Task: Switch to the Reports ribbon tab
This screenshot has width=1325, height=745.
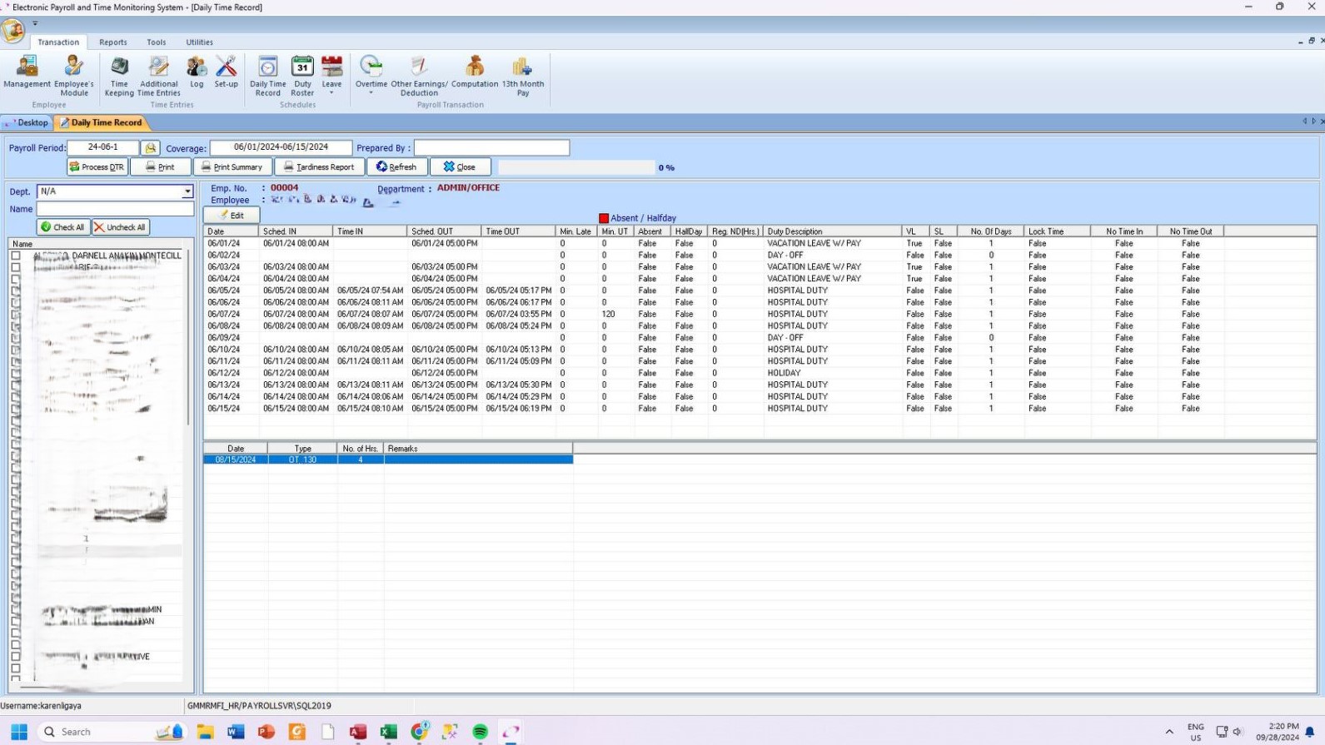Action: tap(113, 42)
